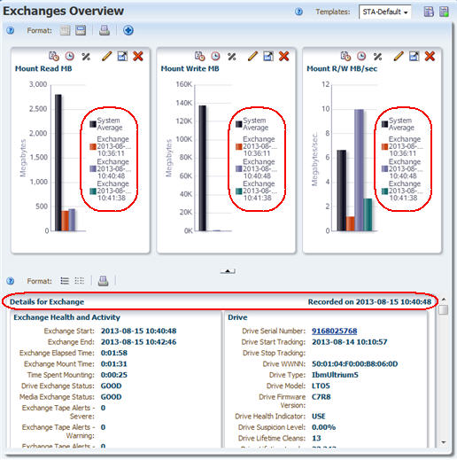Toggle percent icon in Mount Write MB pane
This screenshot has height=460, width=457.
click(232, 57)
